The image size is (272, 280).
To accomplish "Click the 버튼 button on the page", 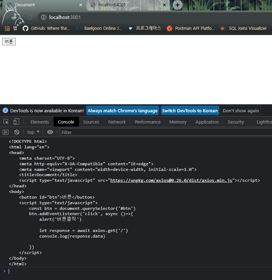I will (x=9, y=42).
